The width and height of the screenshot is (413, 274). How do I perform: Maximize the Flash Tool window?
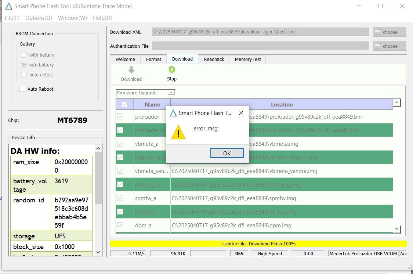tap(380, 6)
